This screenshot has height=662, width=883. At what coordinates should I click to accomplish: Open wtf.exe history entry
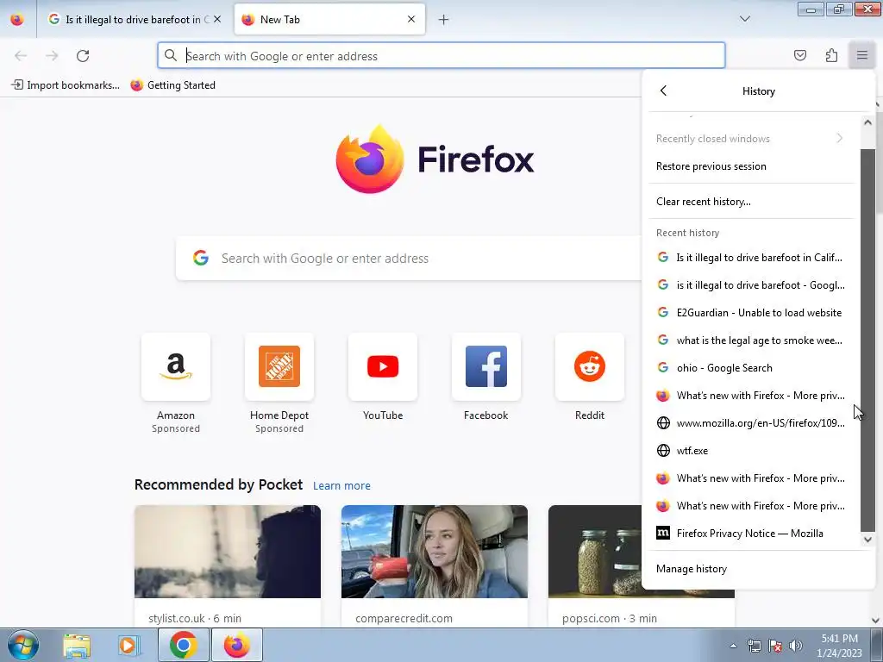click(x=751, y=450)
